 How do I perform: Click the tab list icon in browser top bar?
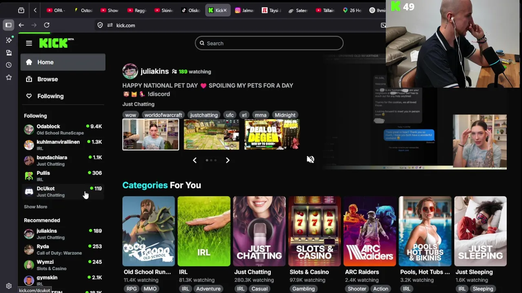point(21,10)
